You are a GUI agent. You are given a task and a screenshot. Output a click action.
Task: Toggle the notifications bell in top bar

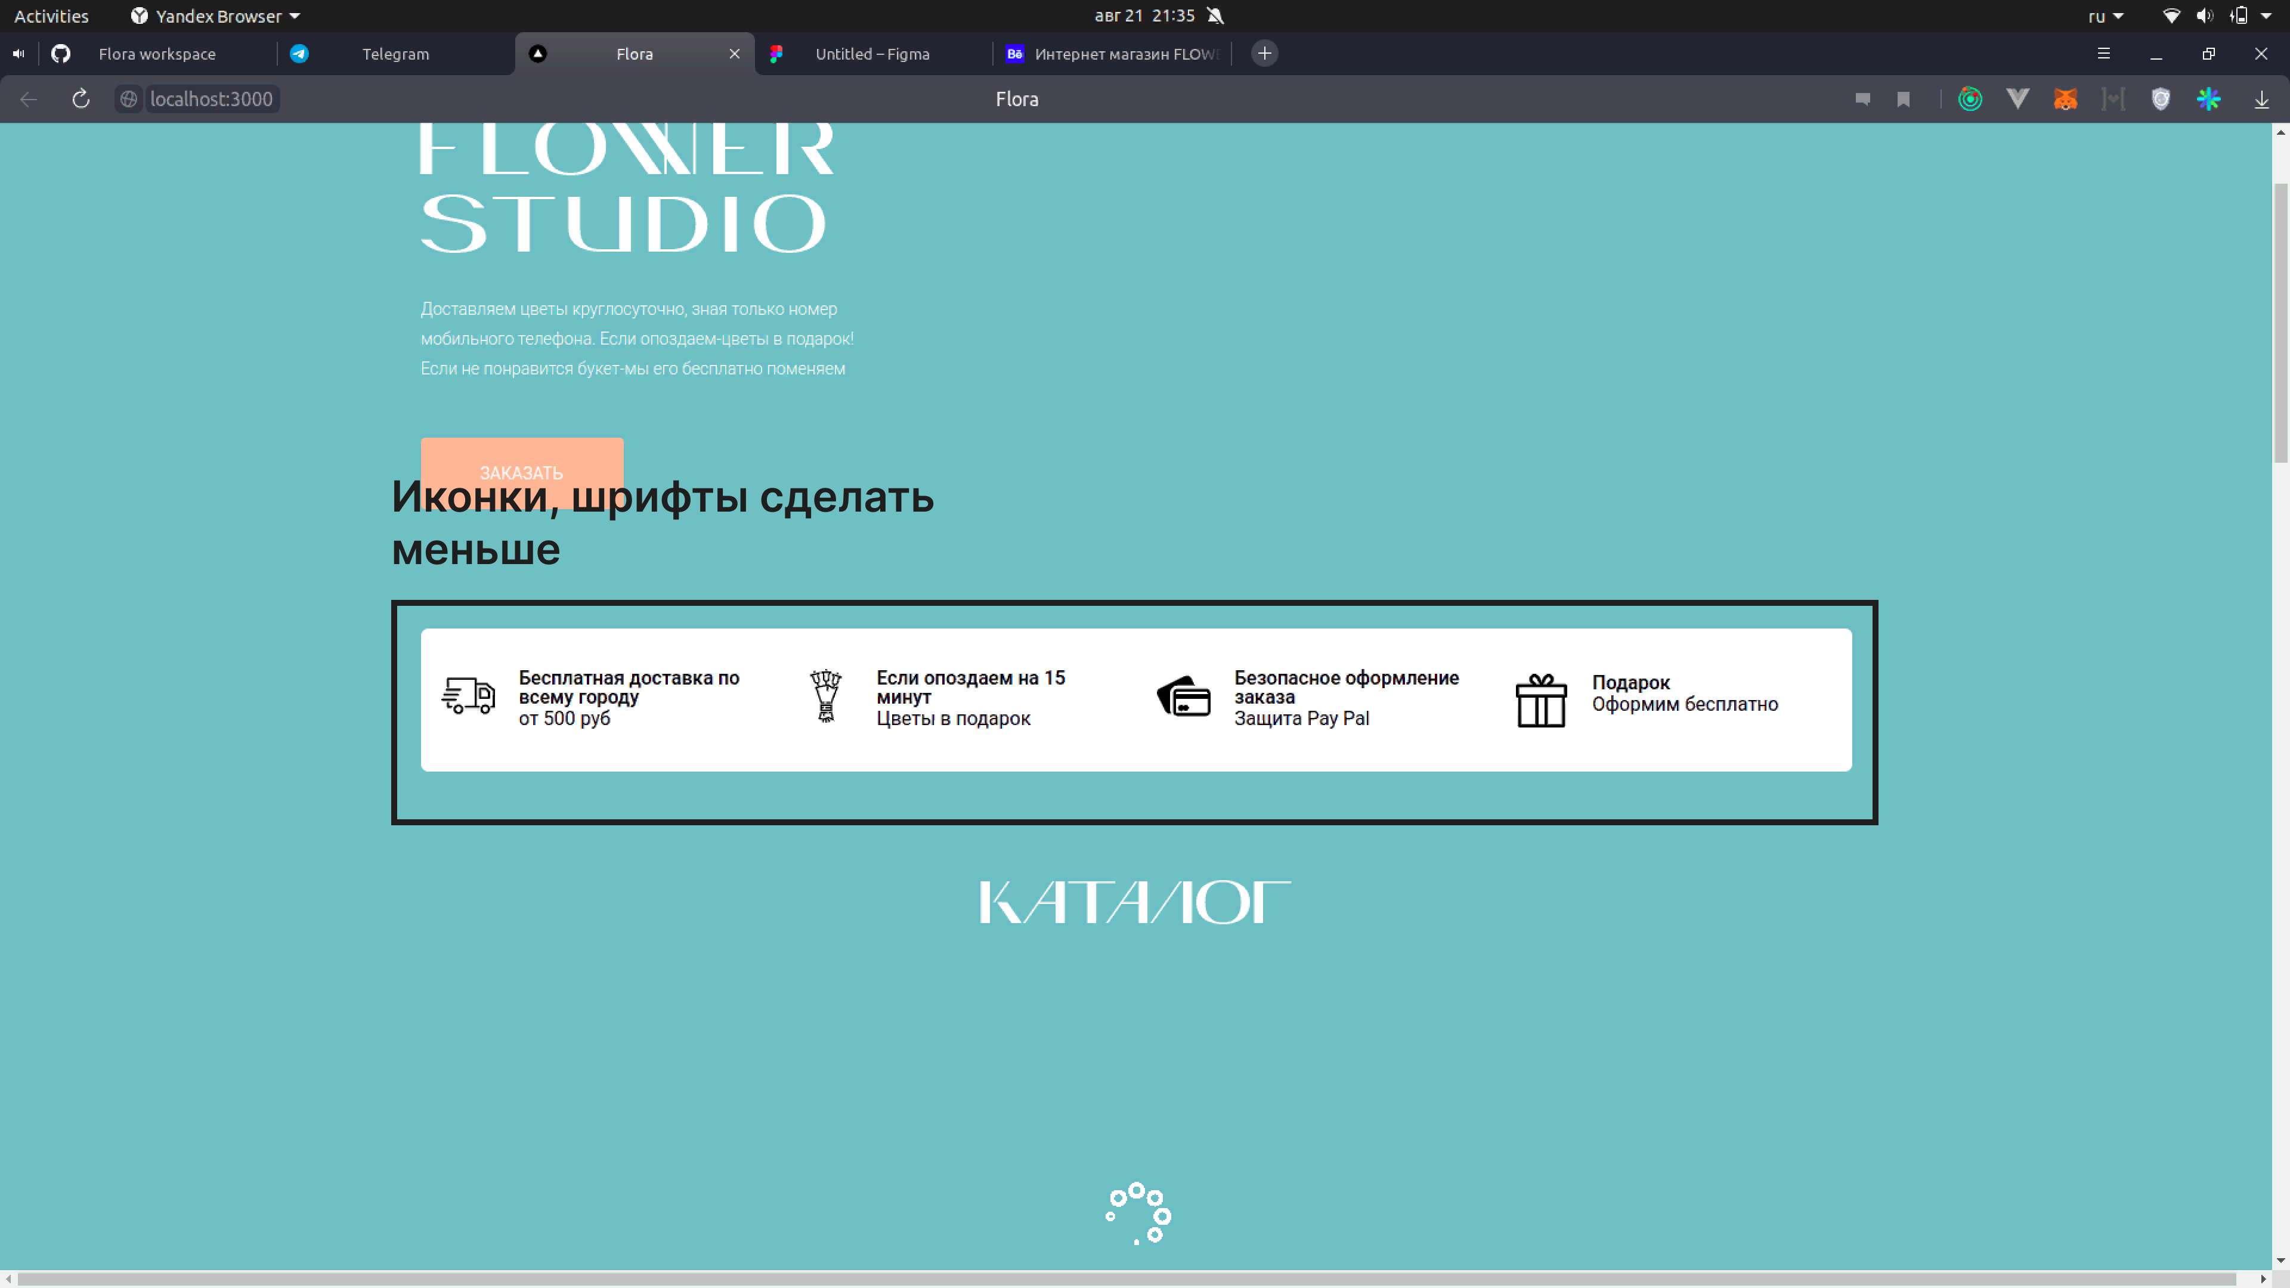click(1215, 16)
